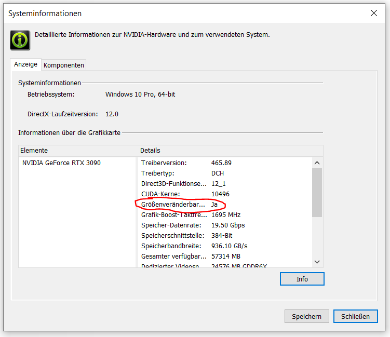Select the Grafik-Boost-Taktfre... 1695 MHz row

pos(225,215)
